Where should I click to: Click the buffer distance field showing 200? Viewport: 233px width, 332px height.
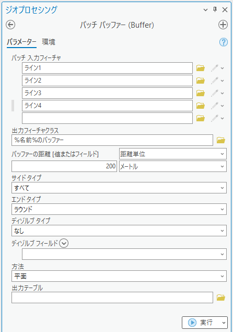coord(64,166)
